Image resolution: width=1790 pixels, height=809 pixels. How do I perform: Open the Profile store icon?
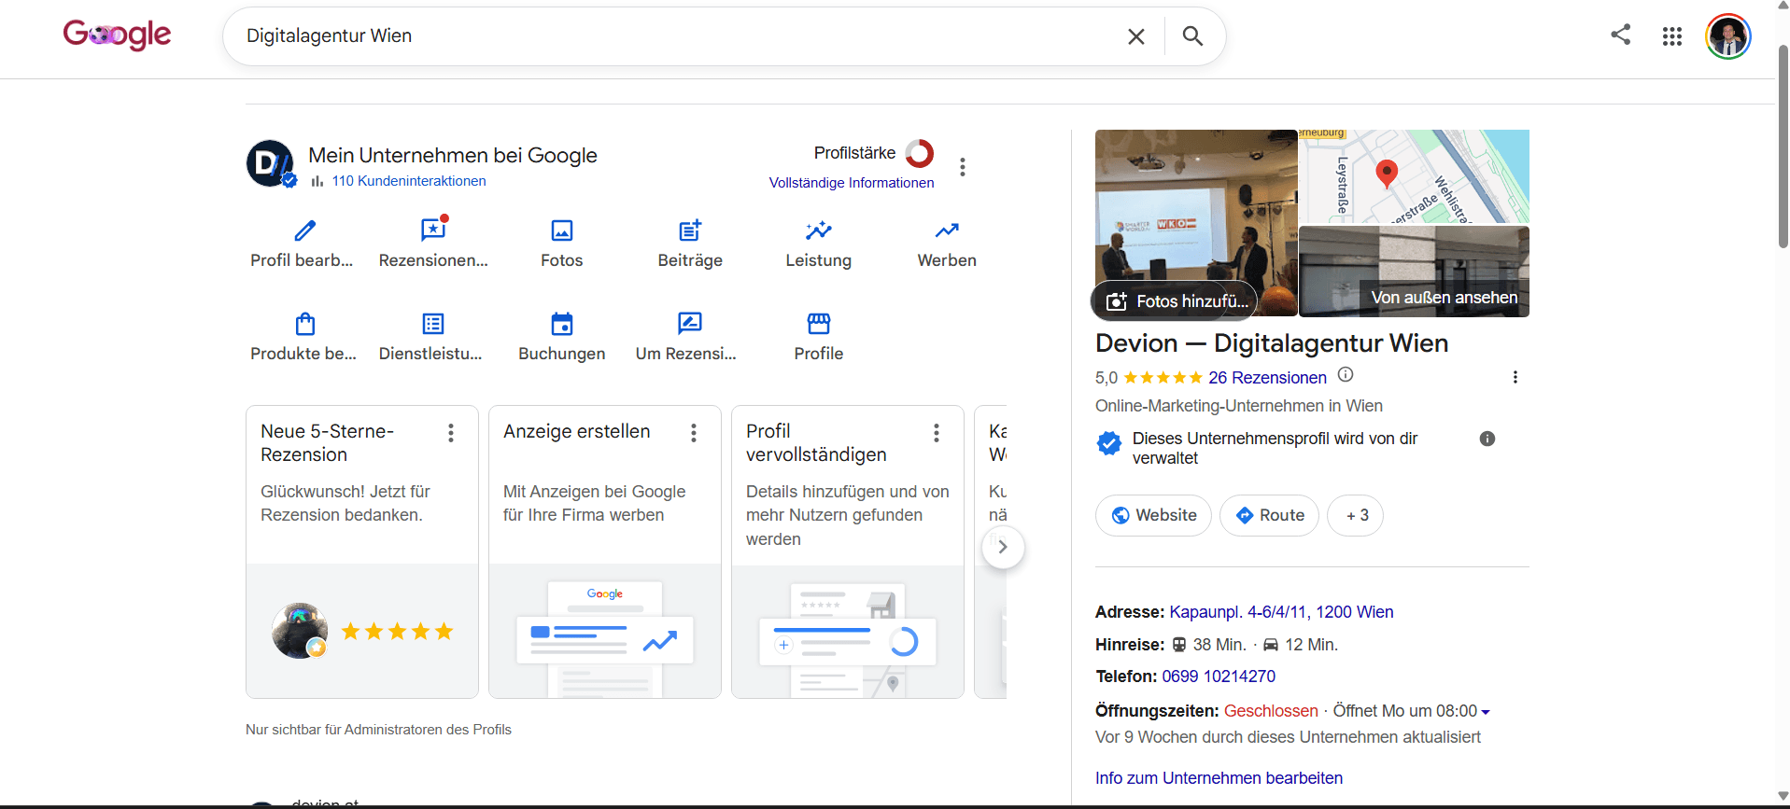(x=819, y=324)
